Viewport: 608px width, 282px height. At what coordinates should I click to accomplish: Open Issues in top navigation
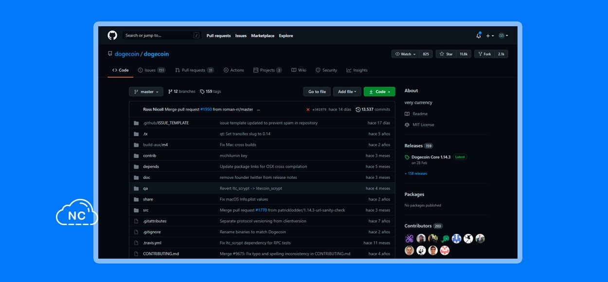pyautogui.click(x=241, y=35)
